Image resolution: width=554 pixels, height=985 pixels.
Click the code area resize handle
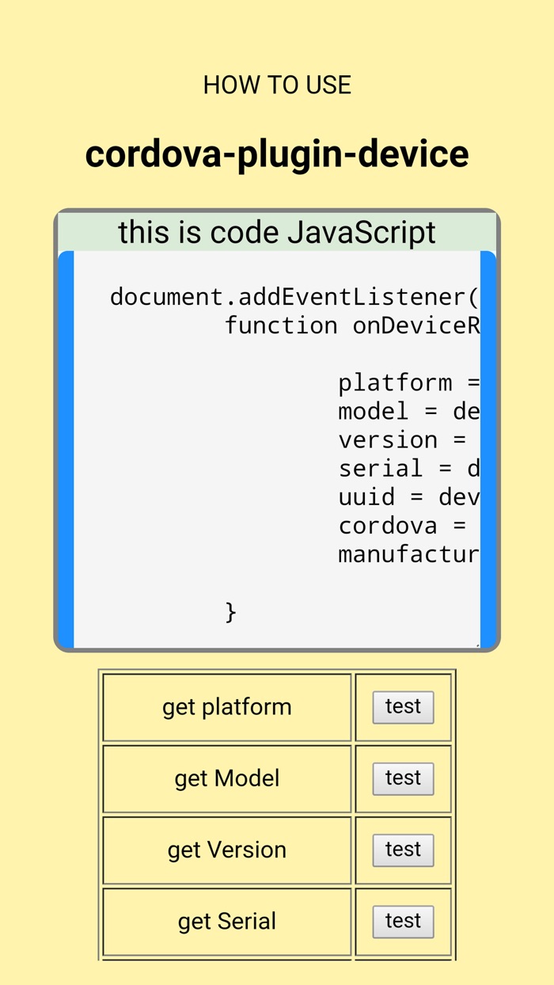point(476,645)
